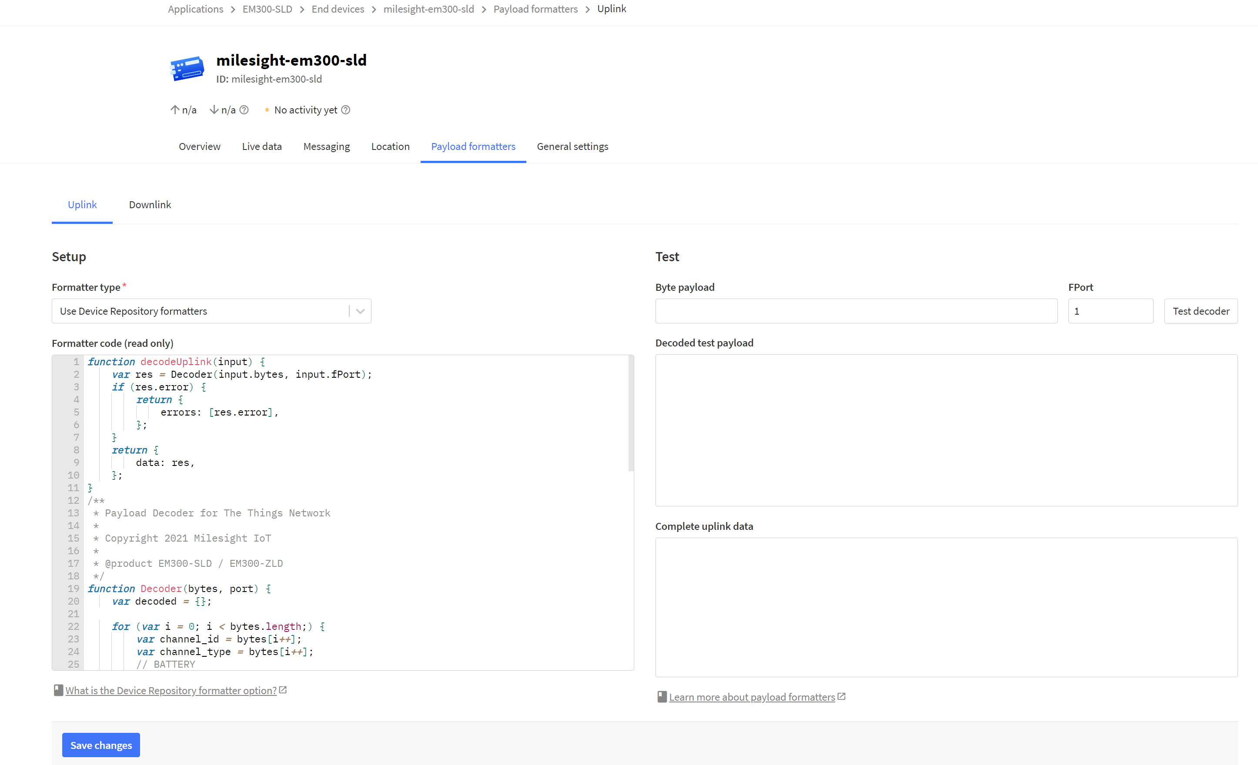Image resolution: width=1258 pixels, height=765 pixels.
Task: Open the General settings tab
Action: [573, 146]
